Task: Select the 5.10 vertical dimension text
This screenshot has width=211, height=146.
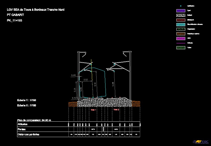Action: click(x=95, y=84)
